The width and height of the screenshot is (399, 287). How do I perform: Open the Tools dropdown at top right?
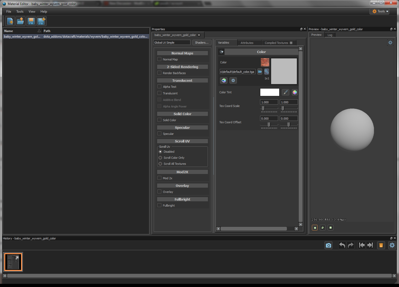coord(379,11)
